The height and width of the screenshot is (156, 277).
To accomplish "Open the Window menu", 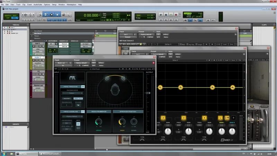I will (x=62, y=5).
